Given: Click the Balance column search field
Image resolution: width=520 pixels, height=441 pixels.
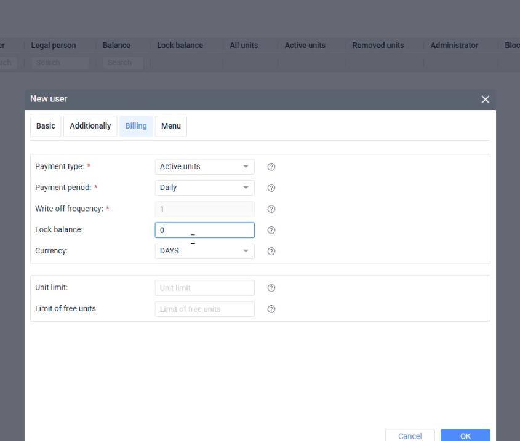Looking at the screenshot, I should (123, 63).
